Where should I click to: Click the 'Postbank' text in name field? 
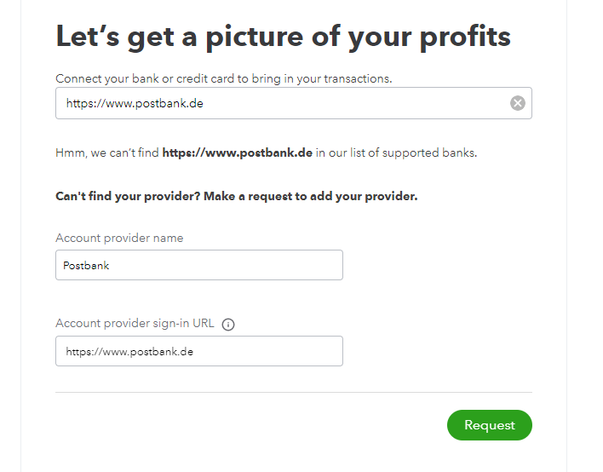coord(87,265)
